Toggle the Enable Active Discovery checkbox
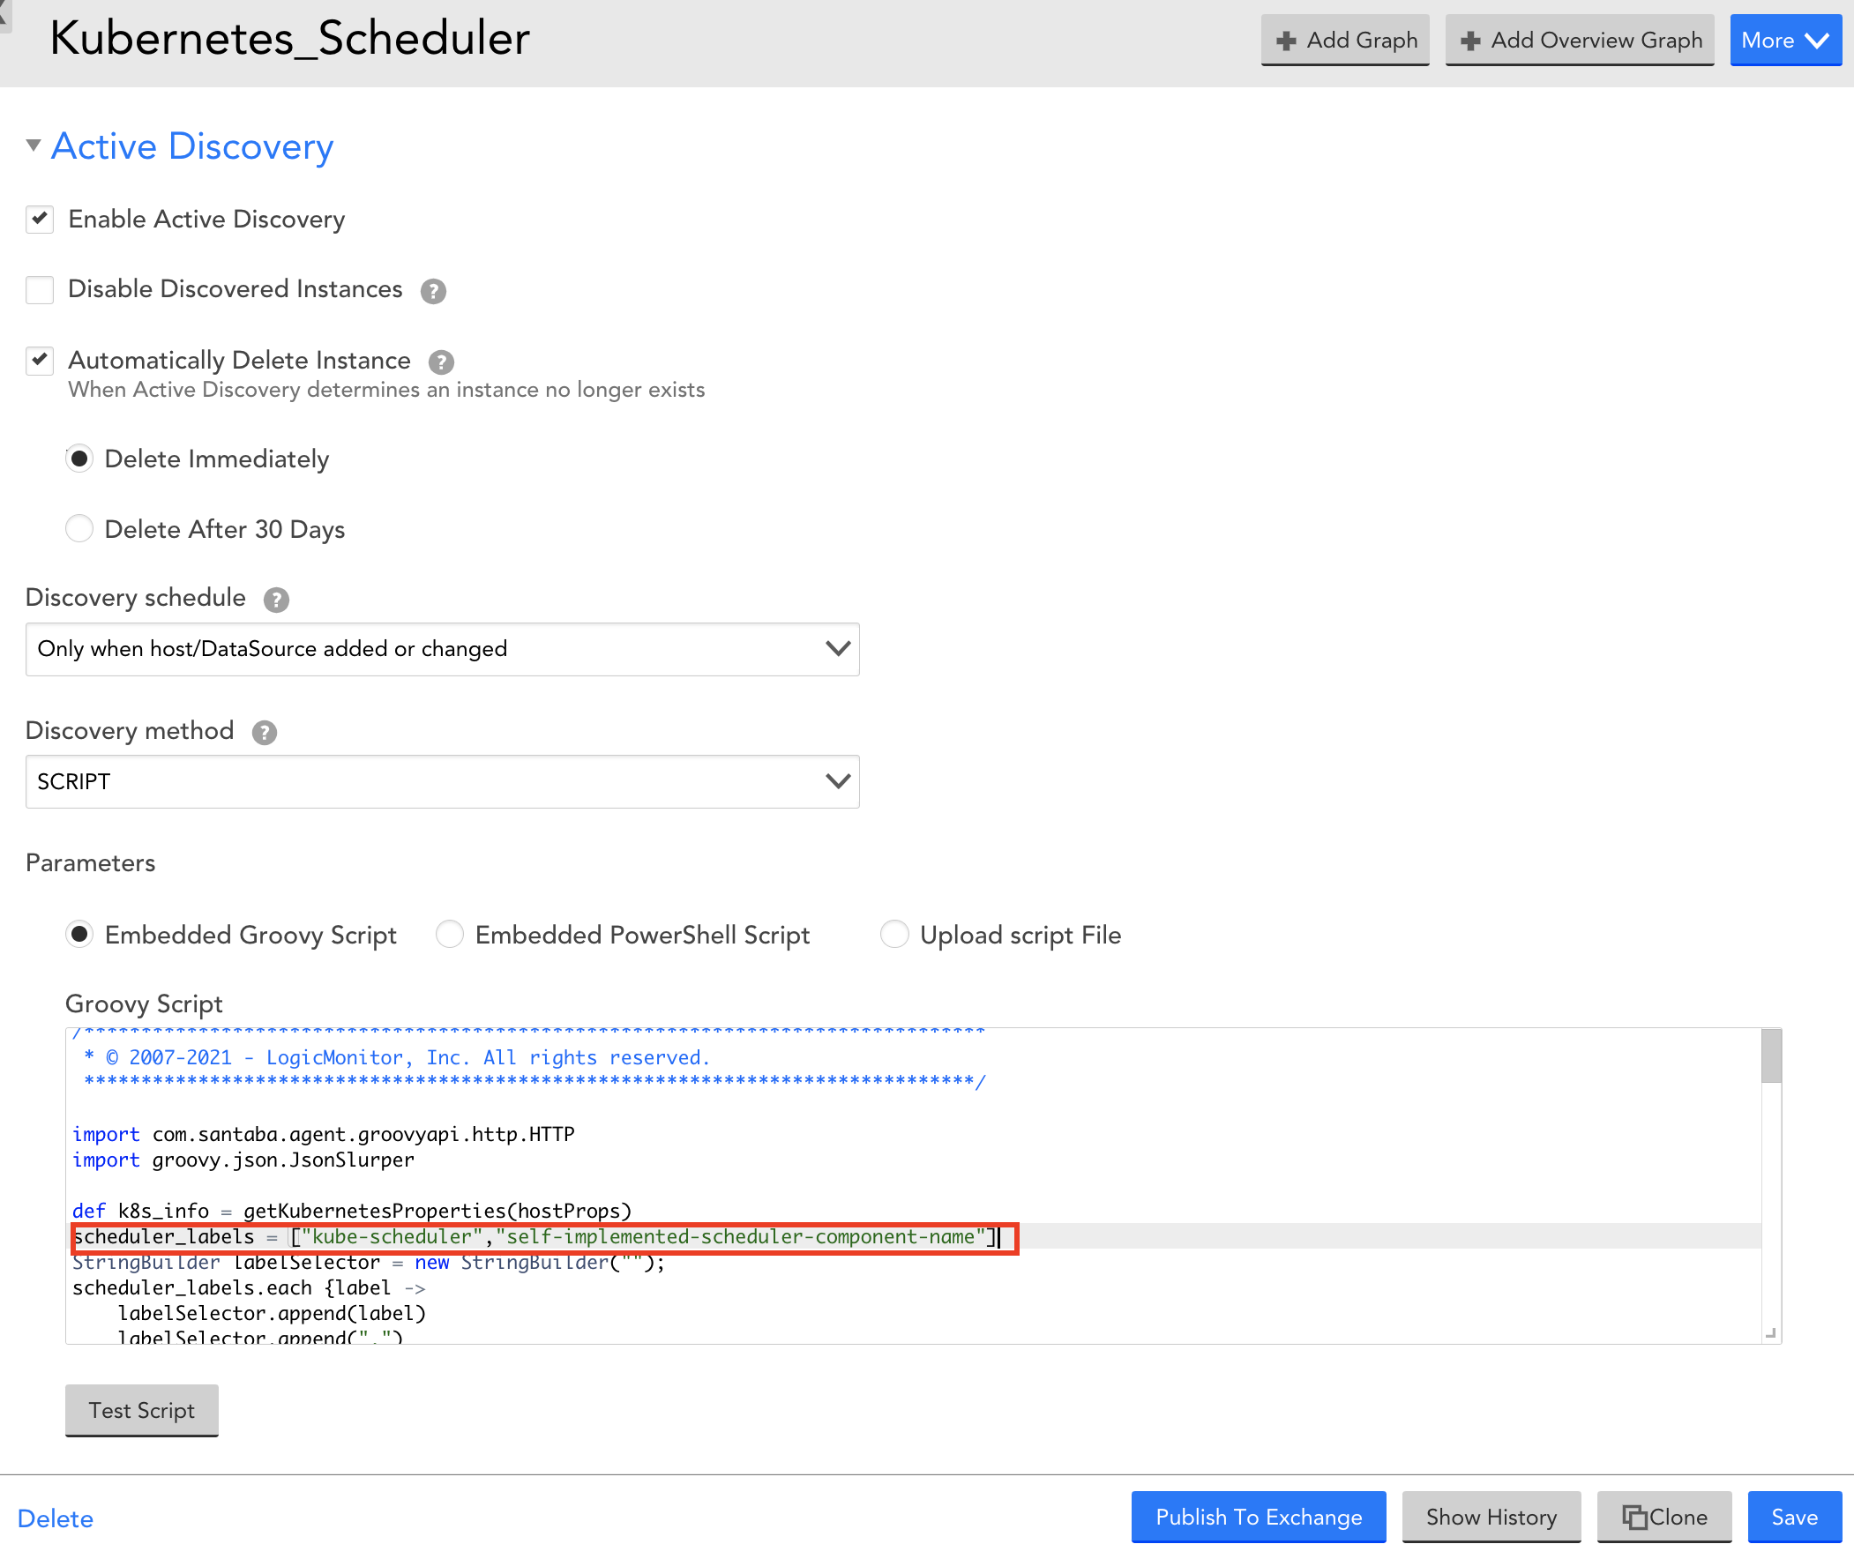Screen dimensions: 1854x1559 pos(41,218)
